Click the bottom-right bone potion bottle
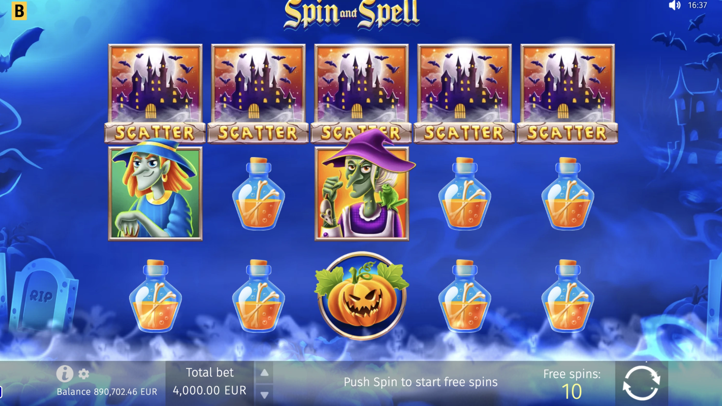722x406 pixels. coord(567,296)
